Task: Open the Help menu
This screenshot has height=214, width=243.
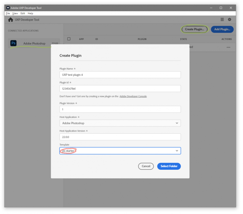Action: point(30,13)
